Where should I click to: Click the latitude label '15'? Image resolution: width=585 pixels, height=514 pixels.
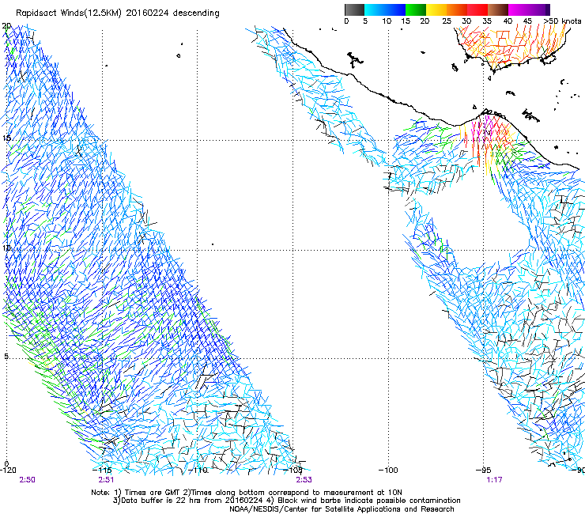click(x=6, y=138)
